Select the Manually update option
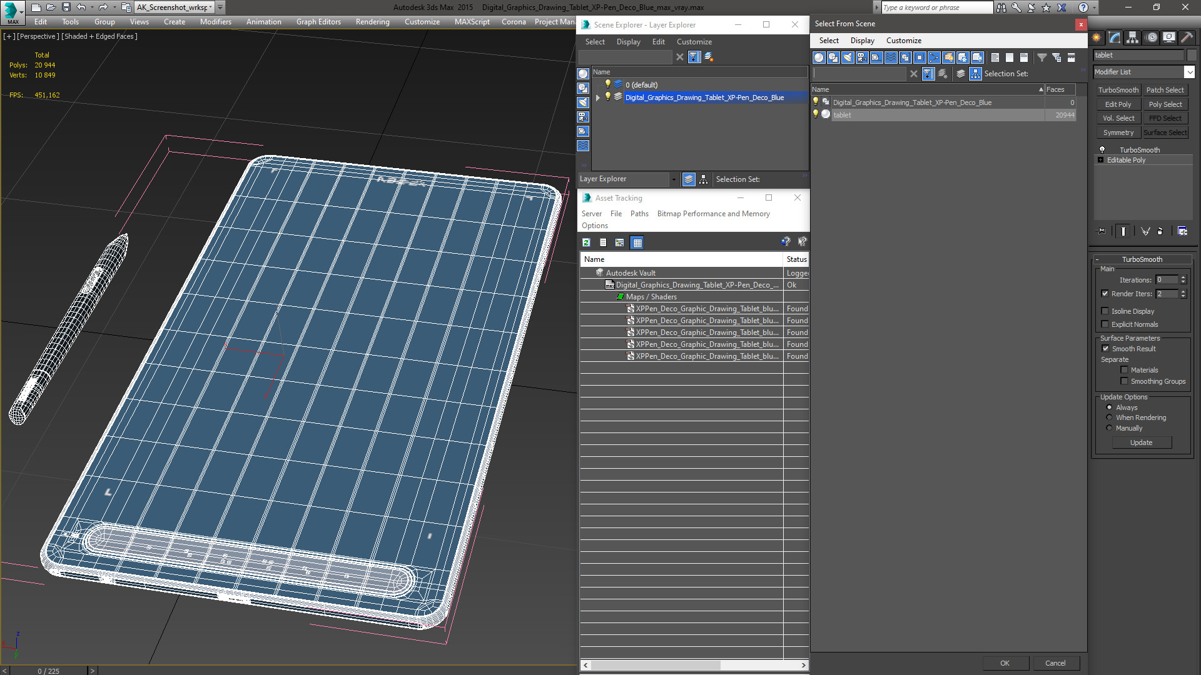The image size is (1201, 675). pos(1109,428)
